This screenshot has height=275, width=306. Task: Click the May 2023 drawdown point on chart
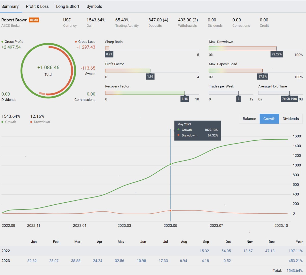[170, 211]
